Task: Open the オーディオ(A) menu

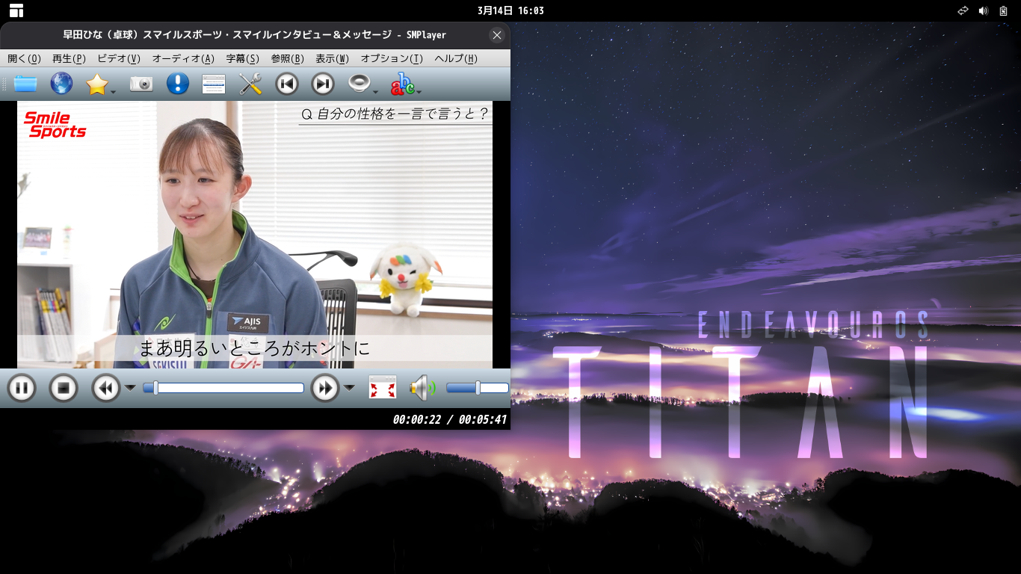Action: click(183, 58)
